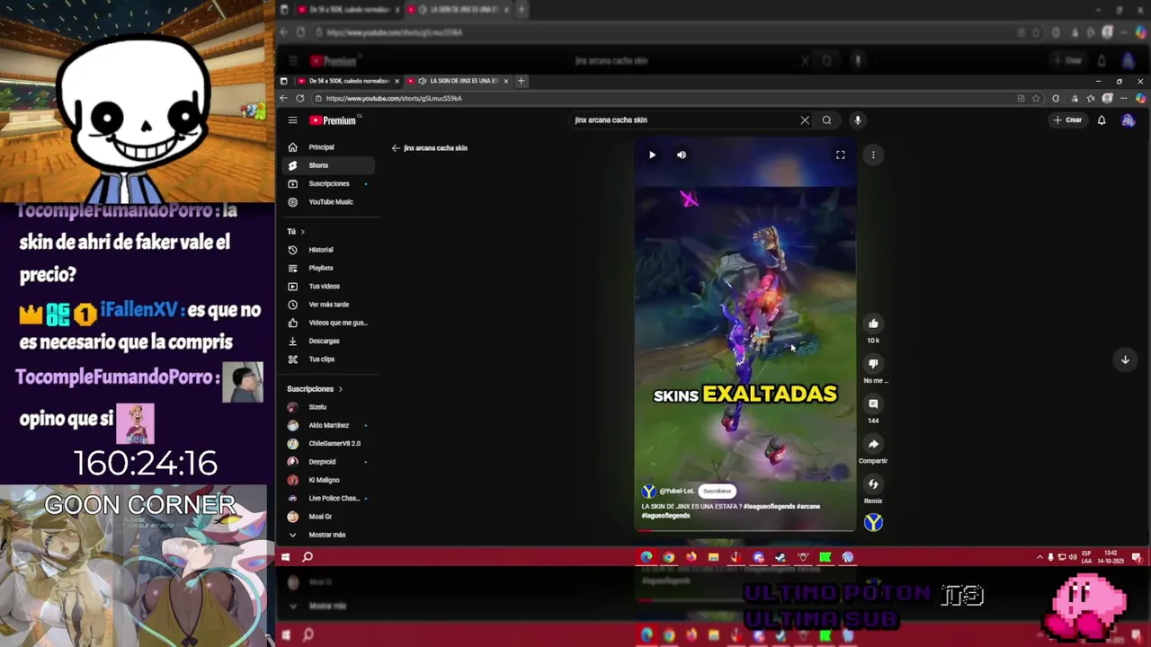Show hidden icons in upper taskbar tray

[x=1039, y=557]
